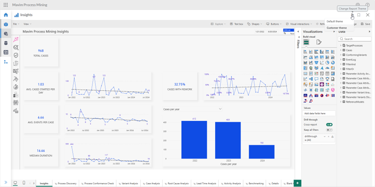This screenshot has height=187, width=375.
Task: Open the Cases per year dropdown
Action: tap(220, 109)
